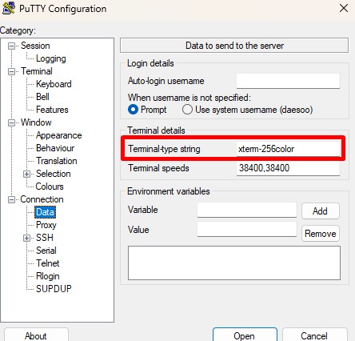Focus the Auto-login username field
Viewport: 355px width, 341px height.
click(288, 81)
